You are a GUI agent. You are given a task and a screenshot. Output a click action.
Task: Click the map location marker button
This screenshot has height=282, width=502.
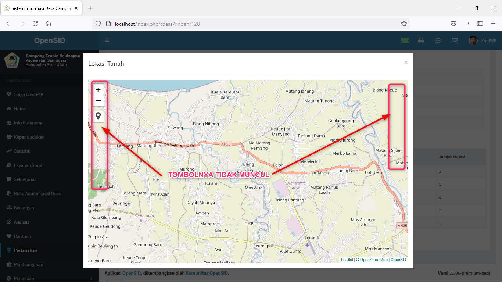(x=98, y=117)
